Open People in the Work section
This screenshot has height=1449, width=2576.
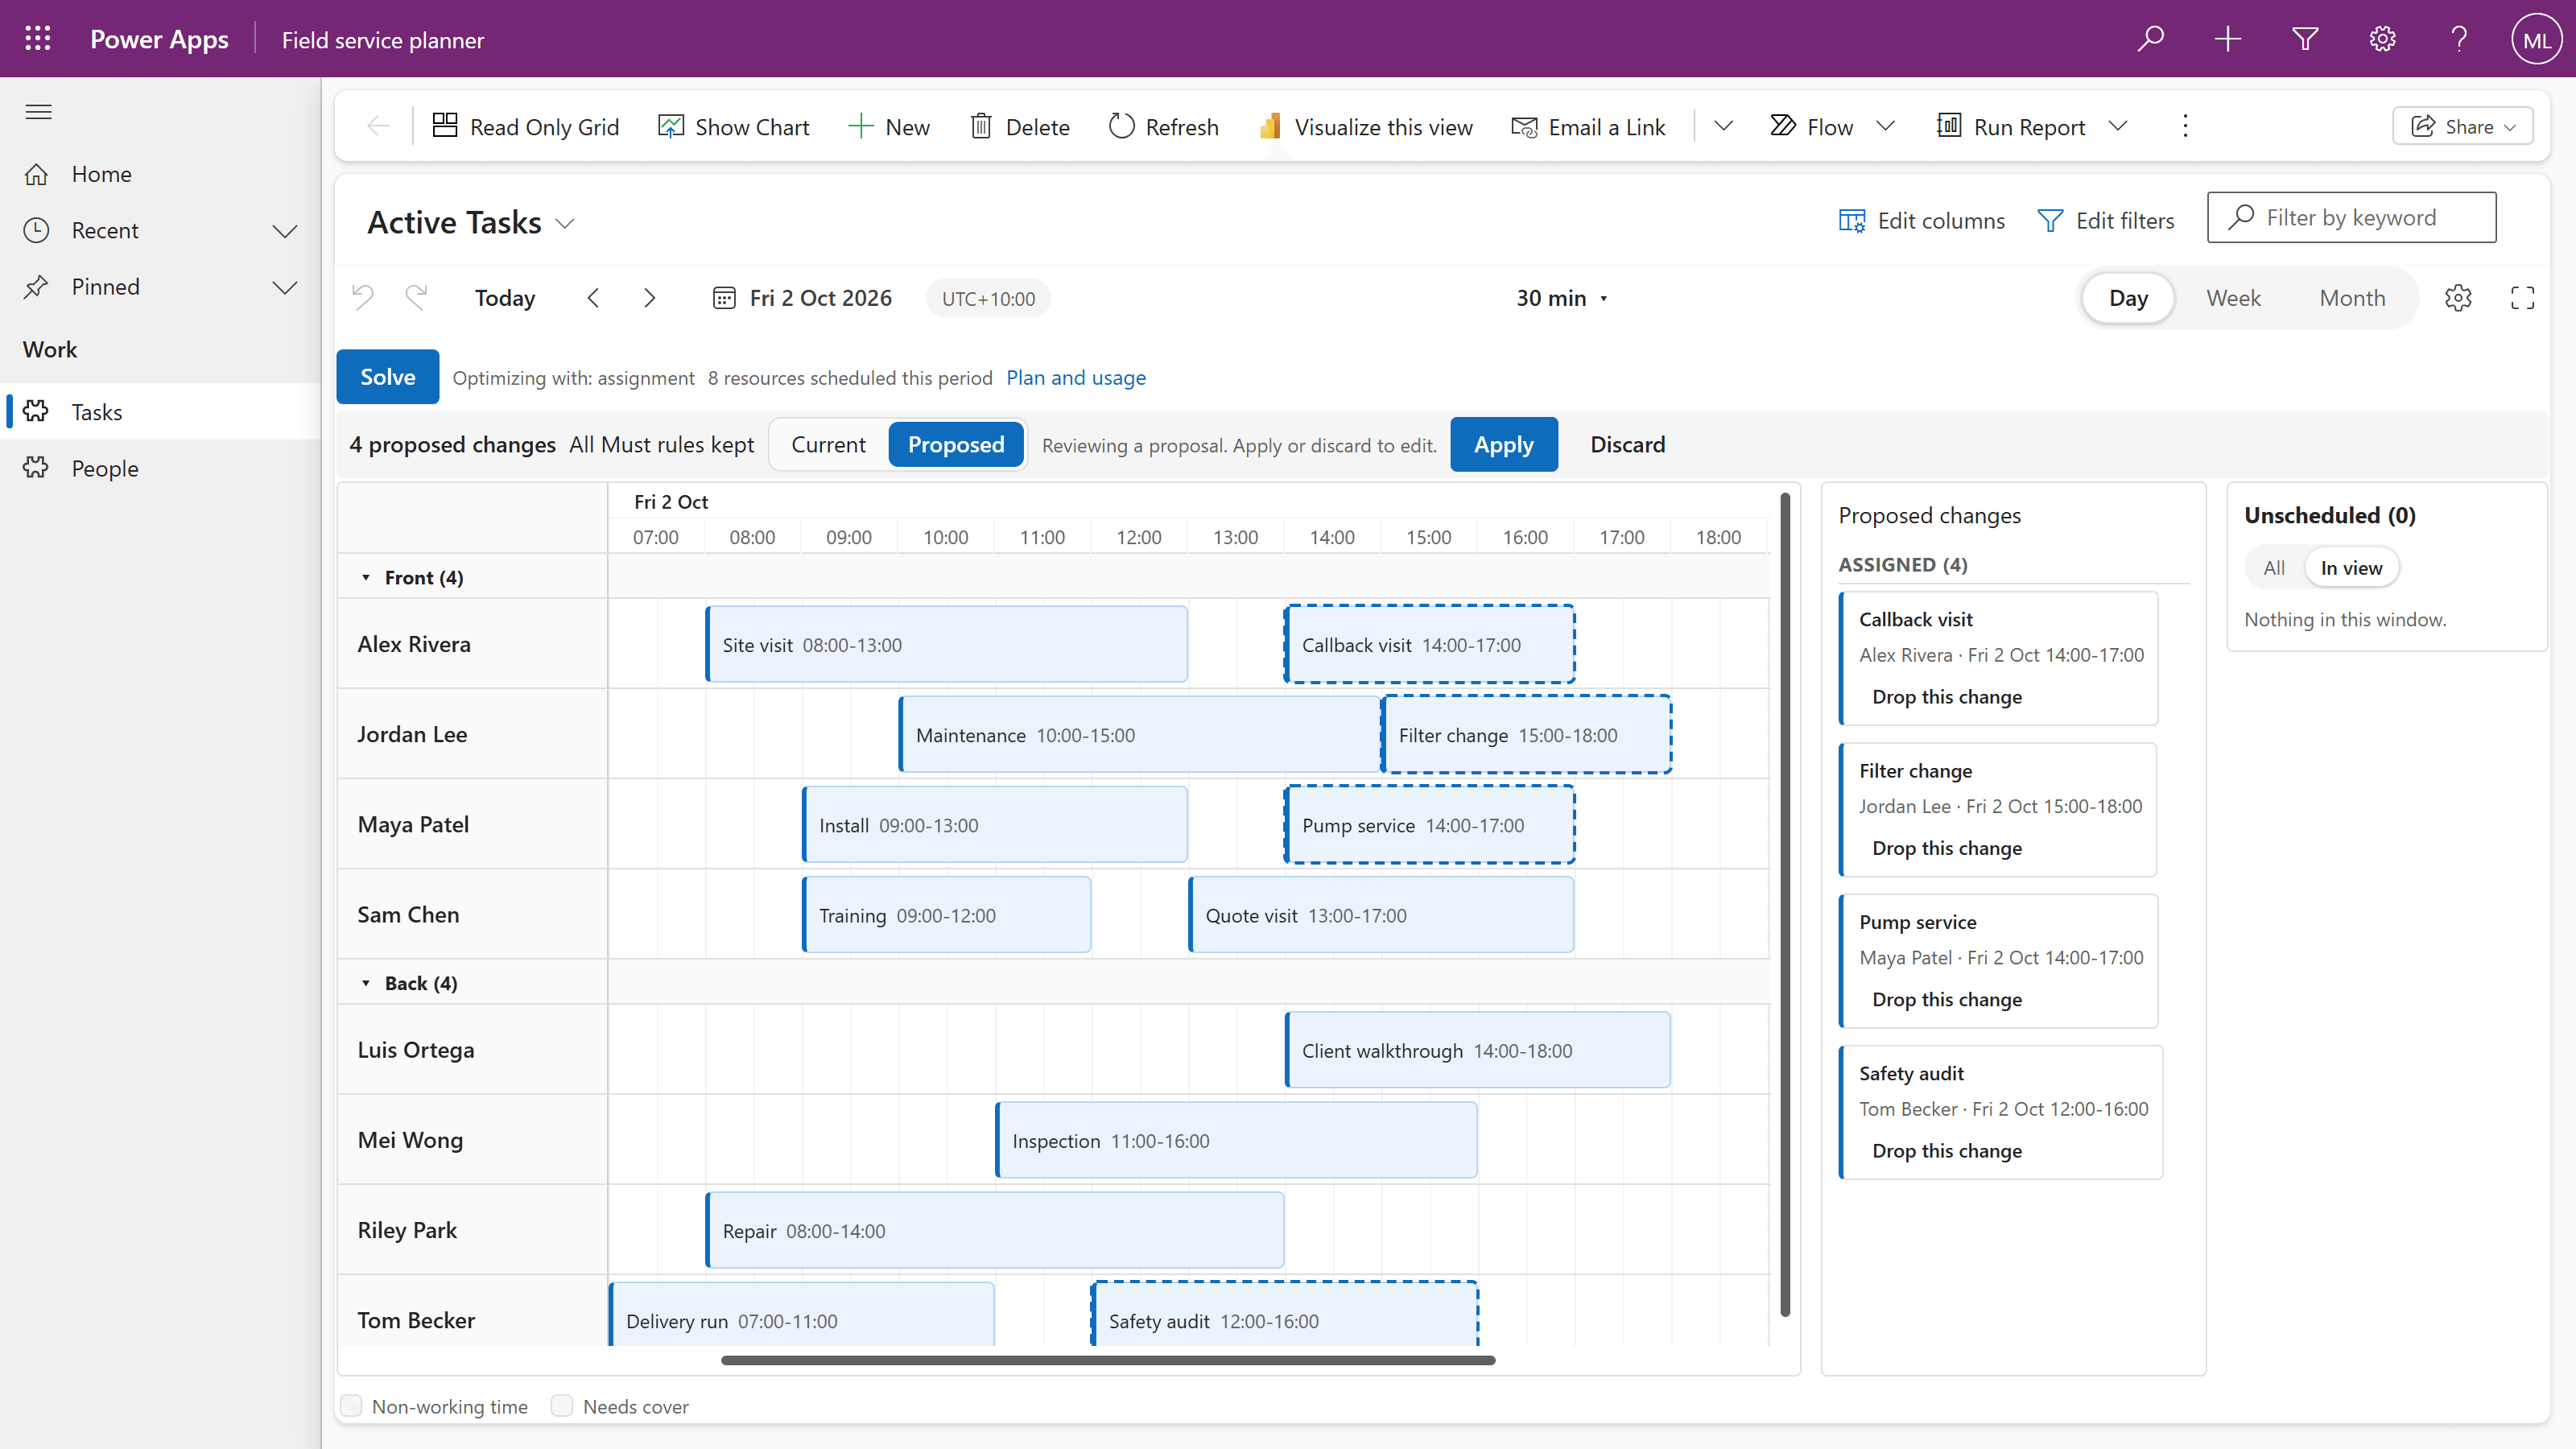(x=160, y=468)
